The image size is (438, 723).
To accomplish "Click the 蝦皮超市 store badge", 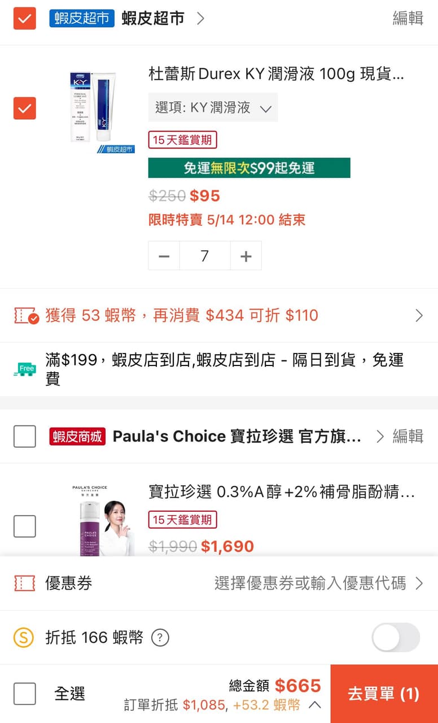I will [x=82, y=18].
